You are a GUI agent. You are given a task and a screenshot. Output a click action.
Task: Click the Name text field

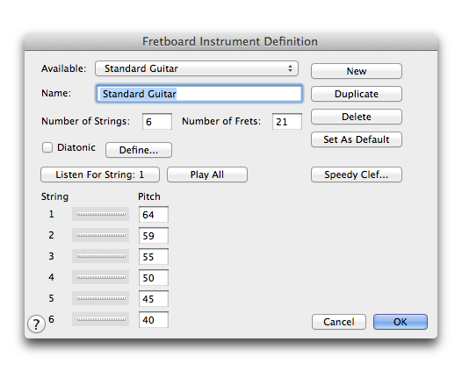pyautogui.click(x=199, y=94)
